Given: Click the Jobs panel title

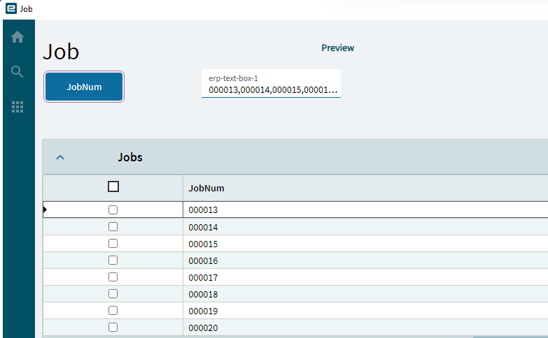Looking at the screenshot, I should click(x=130, y=157).
